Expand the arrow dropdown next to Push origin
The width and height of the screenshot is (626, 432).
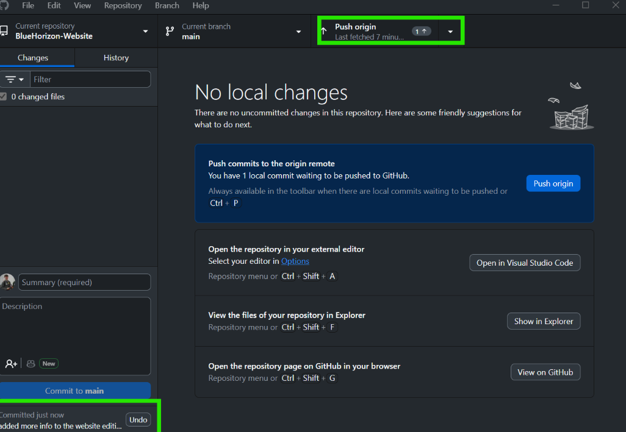pyautogui.click(x=450, y=31)
